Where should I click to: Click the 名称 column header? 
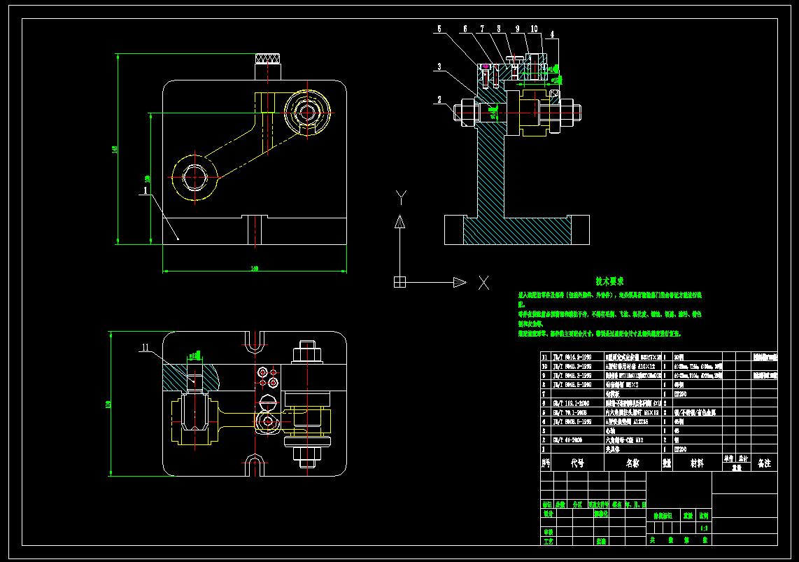pyautogui.click(x=633, y=463)
